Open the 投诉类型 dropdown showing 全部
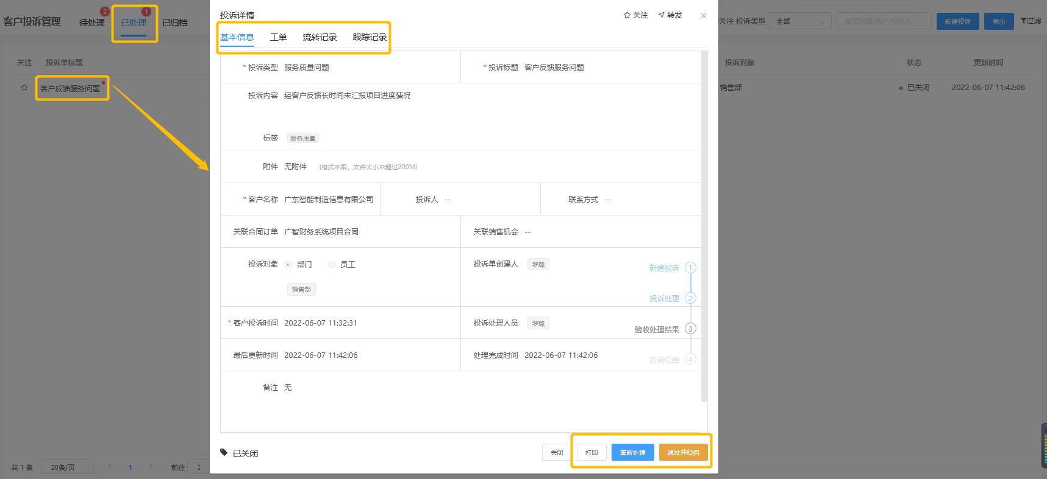1047x479 pixels. coord(799,21)
